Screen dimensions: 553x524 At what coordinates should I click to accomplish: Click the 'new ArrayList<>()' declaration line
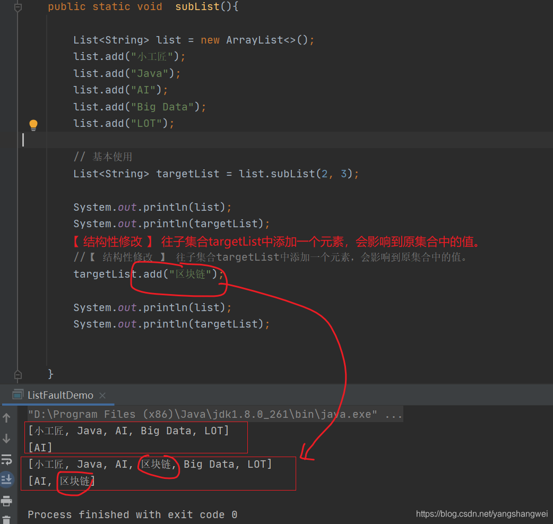click(194, 40)
